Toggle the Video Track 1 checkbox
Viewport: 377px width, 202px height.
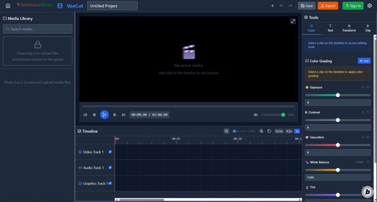110,152
